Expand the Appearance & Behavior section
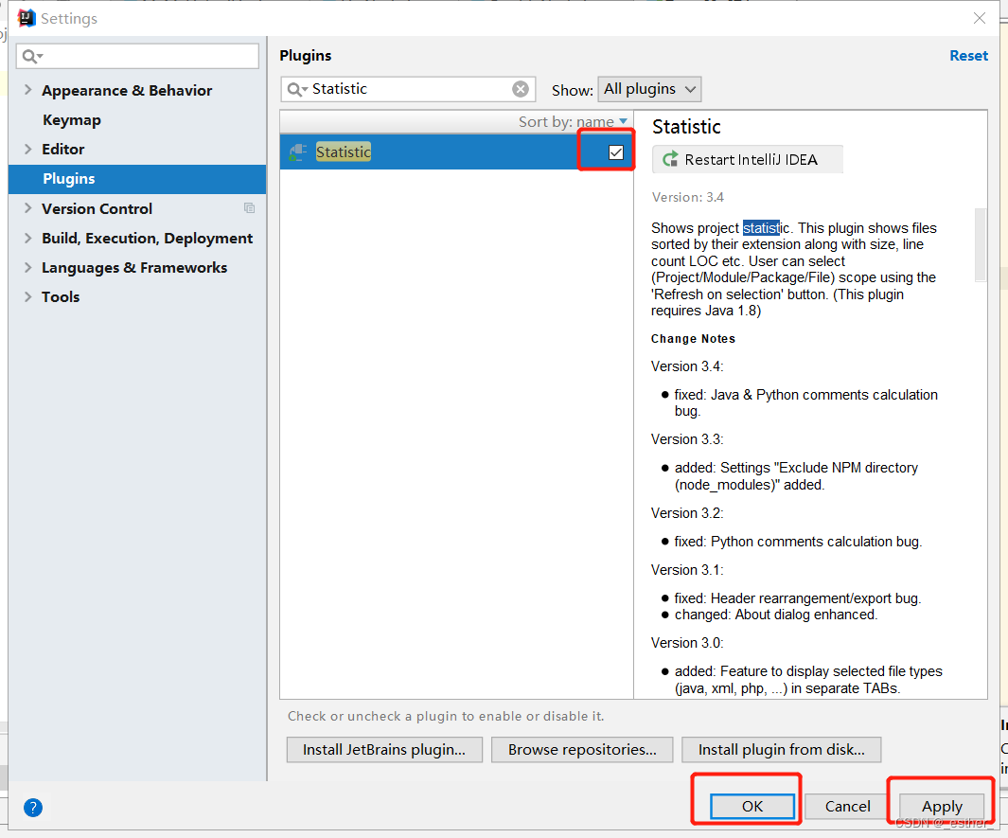The image size is (1008, 838). pos(27,90)
